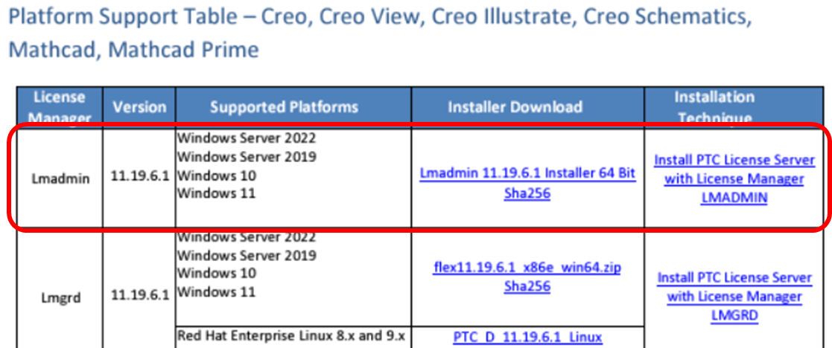Open the Install PTC License Server LMGRD link
Viewport: 832px width, 348px height.
734,297
